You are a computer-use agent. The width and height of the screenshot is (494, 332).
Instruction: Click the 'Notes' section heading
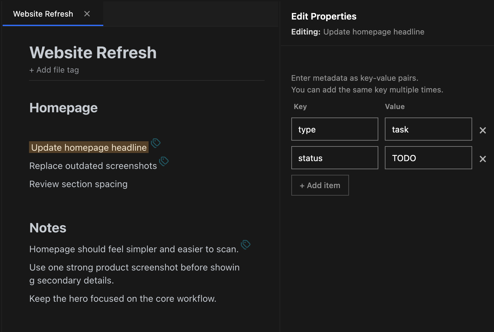pyautogui.click(x=48, y=228)
